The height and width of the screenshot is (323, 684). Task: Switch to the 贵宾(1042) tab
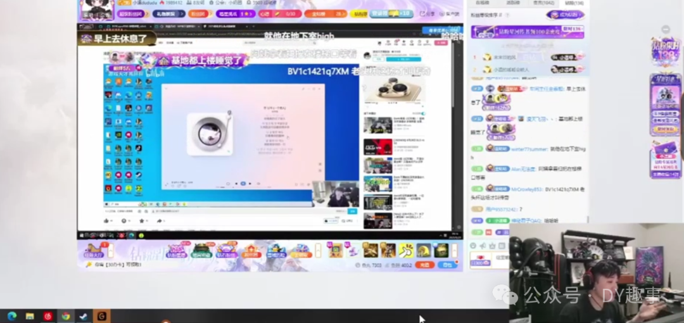(543, 3)
